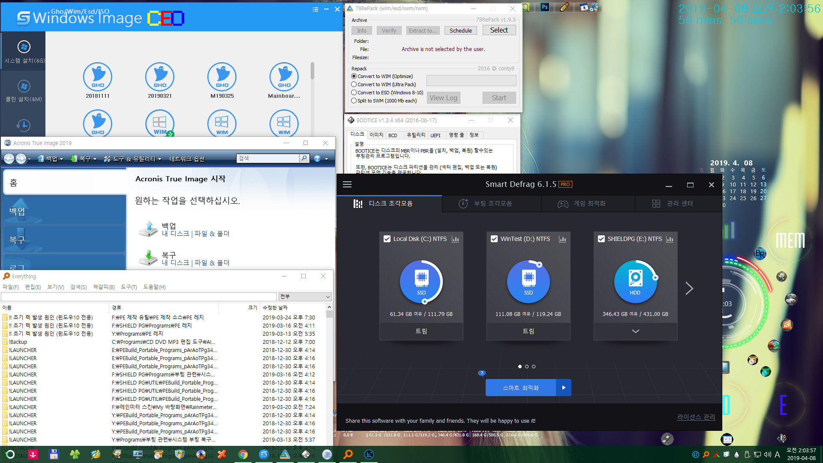
Task: Click Acronis 검색 search field
Action: coord(267,158)
